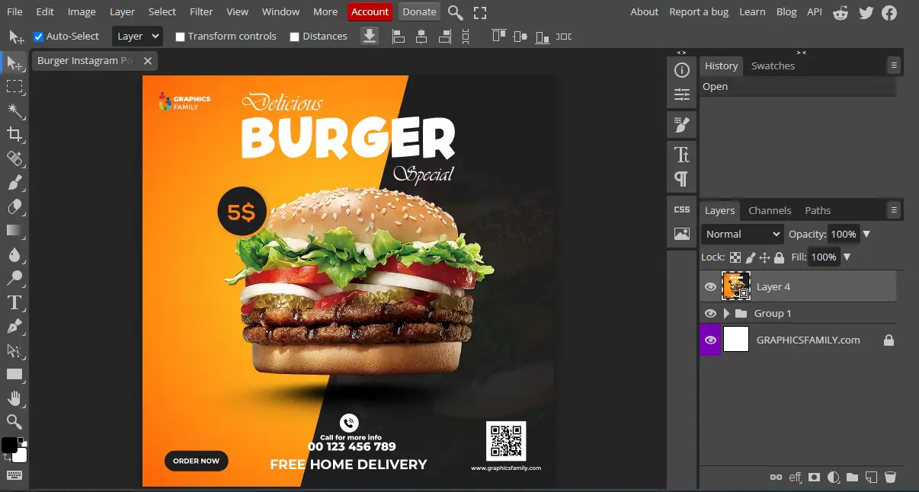The width and height of the screenshot is (919, 492).
Task: Switch to the Channels tab
Action: (770, 210)
